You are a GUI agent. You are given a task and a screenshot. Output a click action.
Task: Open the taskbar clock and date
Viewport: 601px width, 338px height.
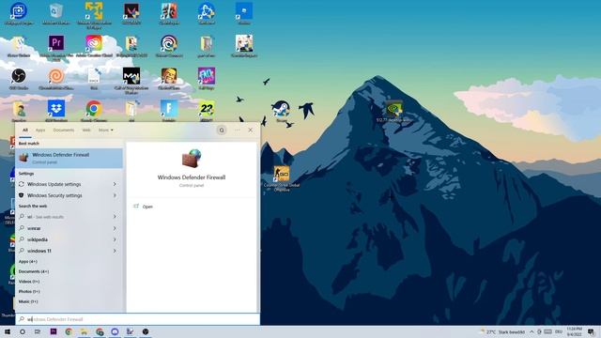click(x=574, y=331)
